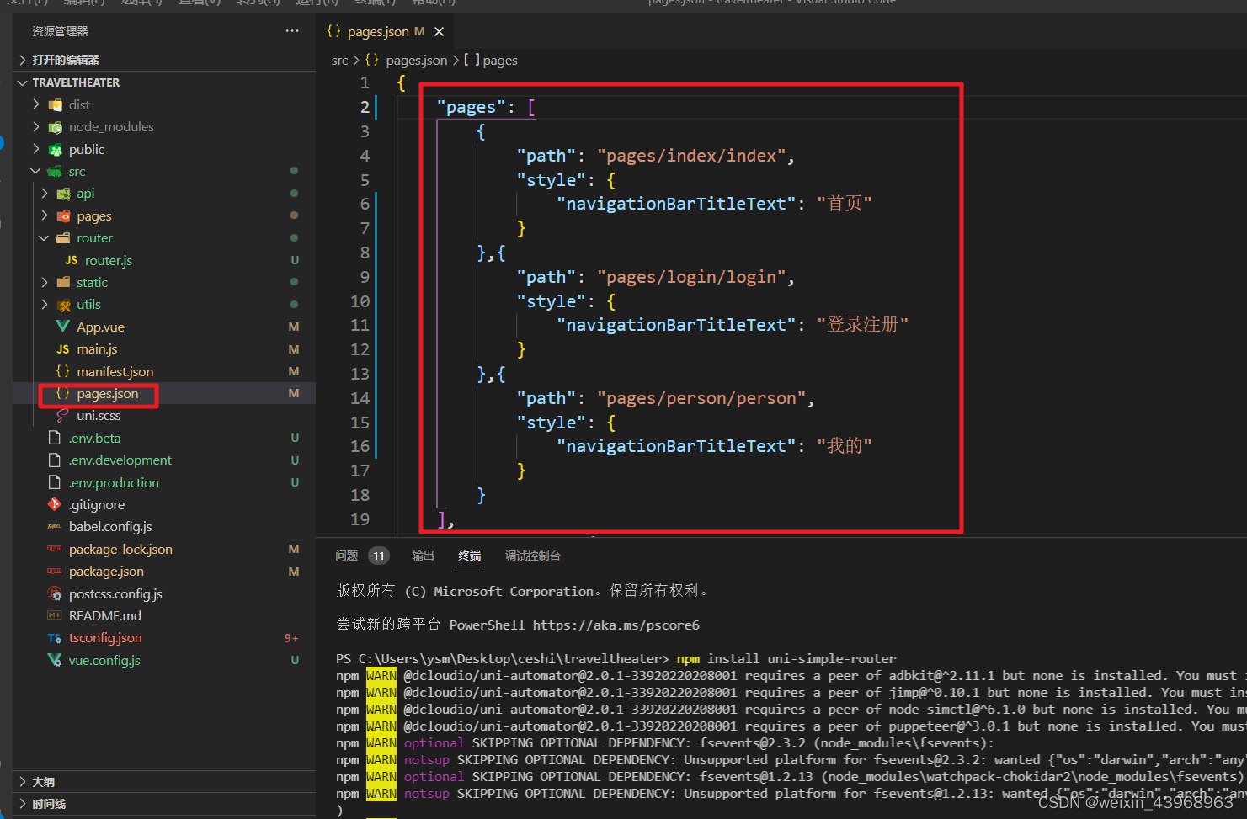Viewport: 1247px width, 819px height.
Task: Click the git icon beside .gitignore
Action: tap(55, 504)
